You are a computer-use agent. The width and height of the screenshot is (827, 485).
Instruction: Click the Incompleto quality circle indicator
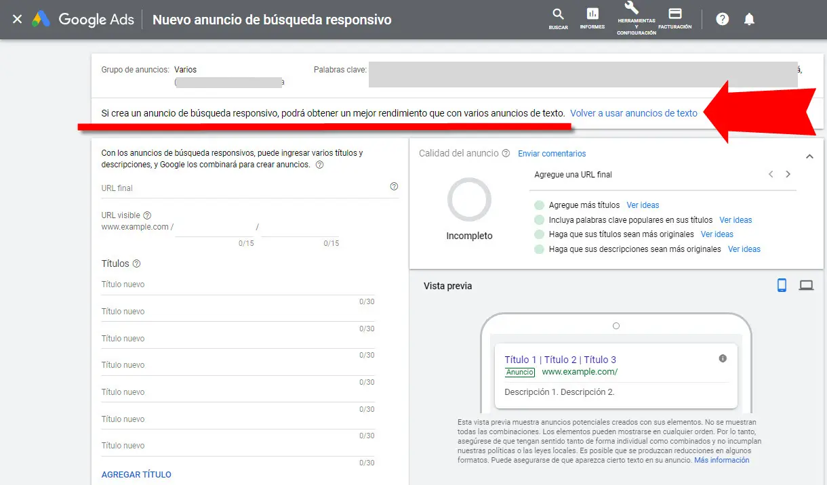[469, 200]
